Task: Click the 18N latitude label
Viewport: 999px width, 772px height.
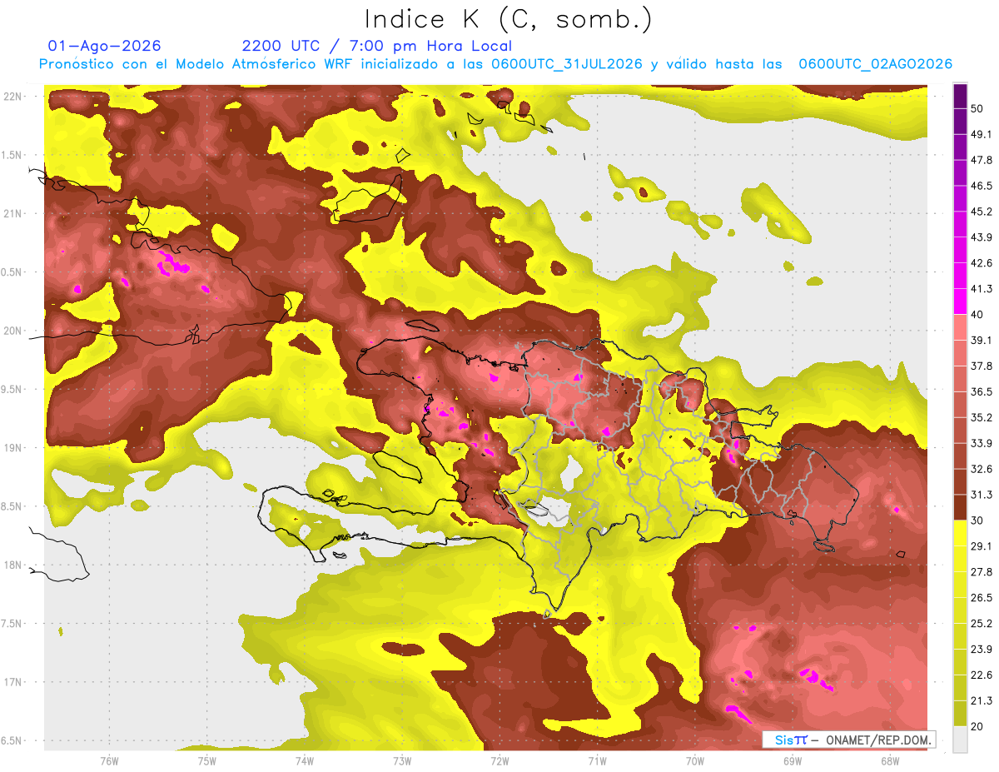Action: click(x=12, y=565)
